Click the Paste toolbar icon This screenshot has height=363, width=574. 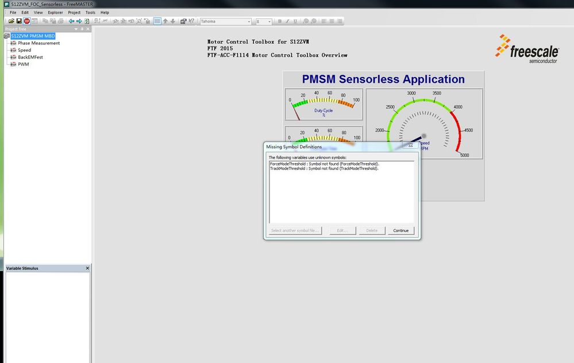pyautogui.click(x=53, y=21)
